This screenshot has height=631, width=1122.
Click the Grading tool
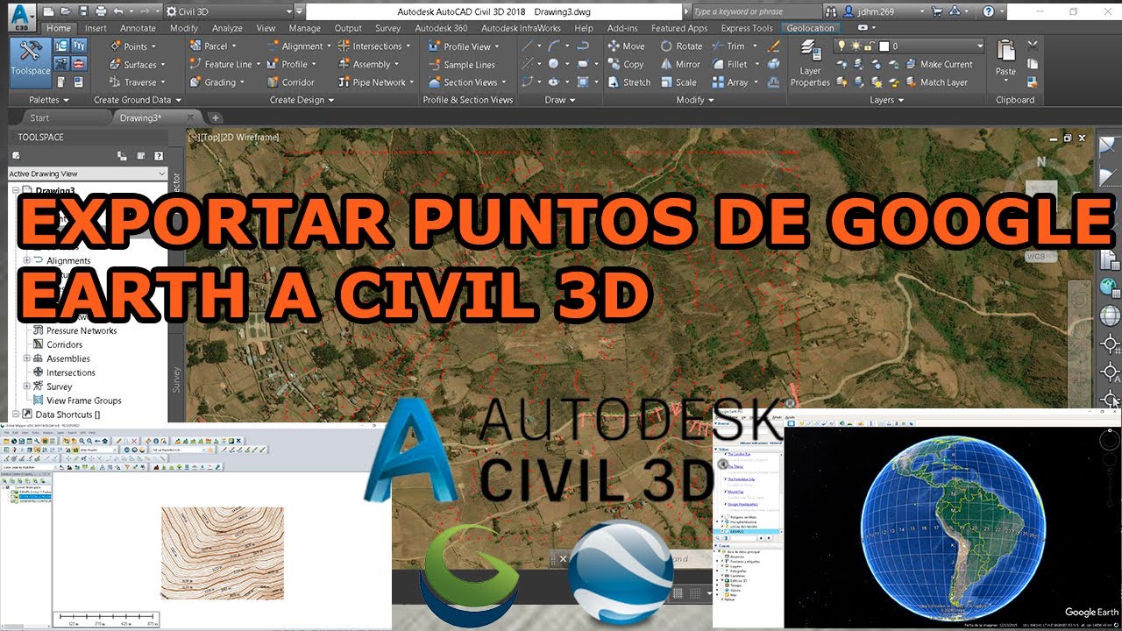coord(216,82)
